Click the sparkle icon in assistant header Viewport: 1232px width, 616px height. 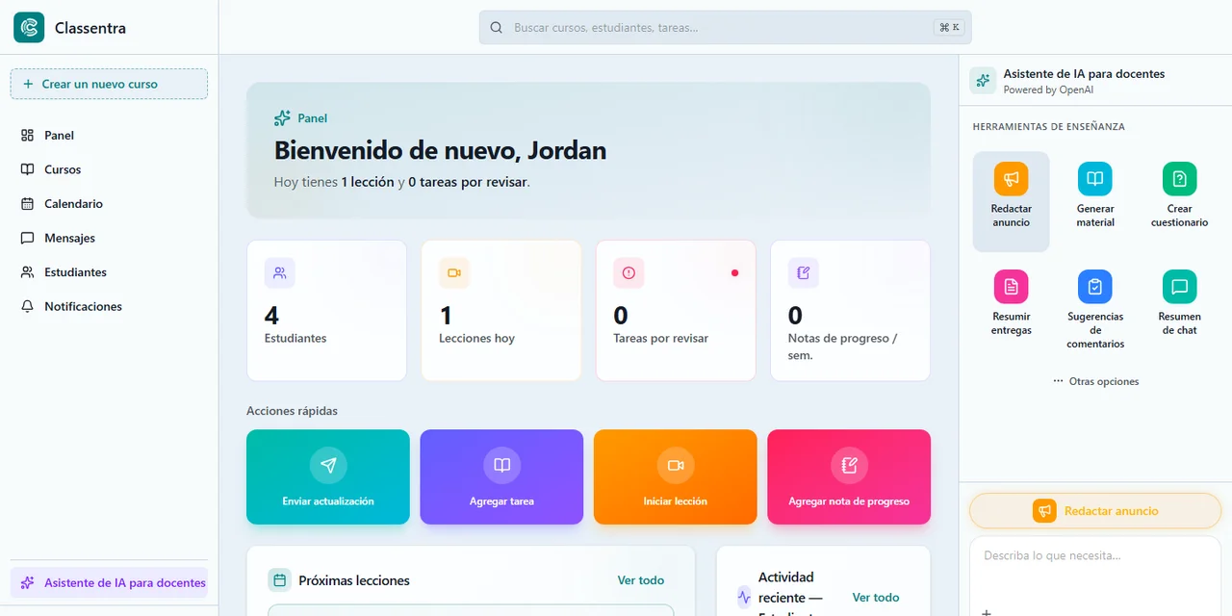click(983, 80)
